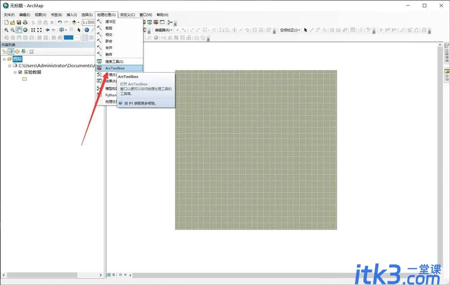
Task: Click the Add Data toolbar icon
Action: [74, 22]
